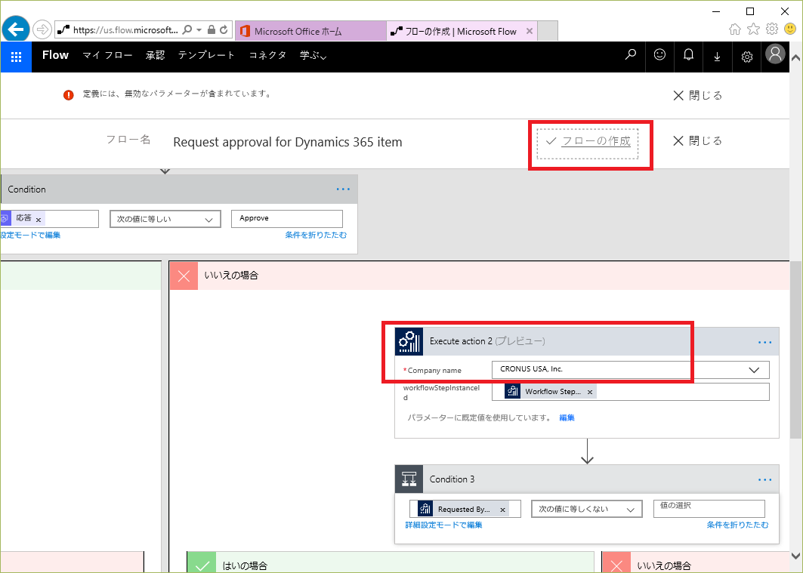This screenshot has width=803, height=573.
Task: Click the Condition 3 card title
Action: click(452, 479)
